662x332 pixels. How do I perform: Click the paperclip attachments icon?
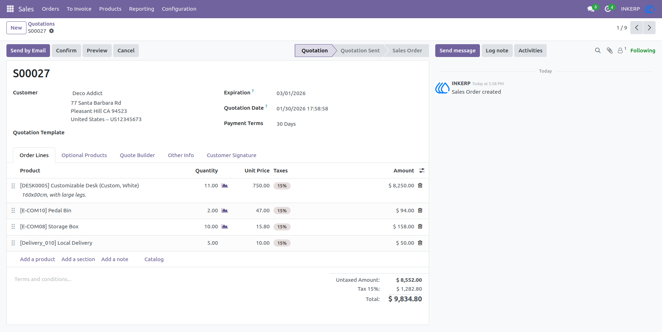610,51
